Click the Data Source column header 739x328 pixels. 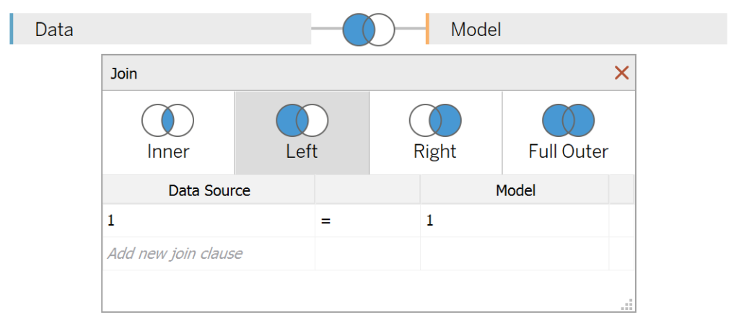click(209, 190)
